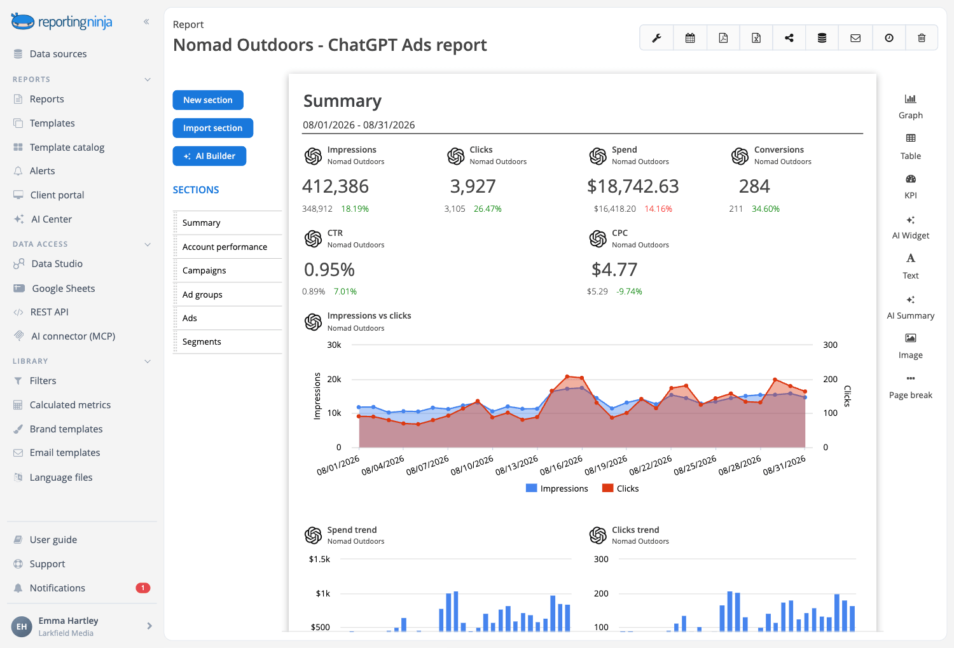
Task: Export report to Excel icon
Action: click(x=756, y=38)
